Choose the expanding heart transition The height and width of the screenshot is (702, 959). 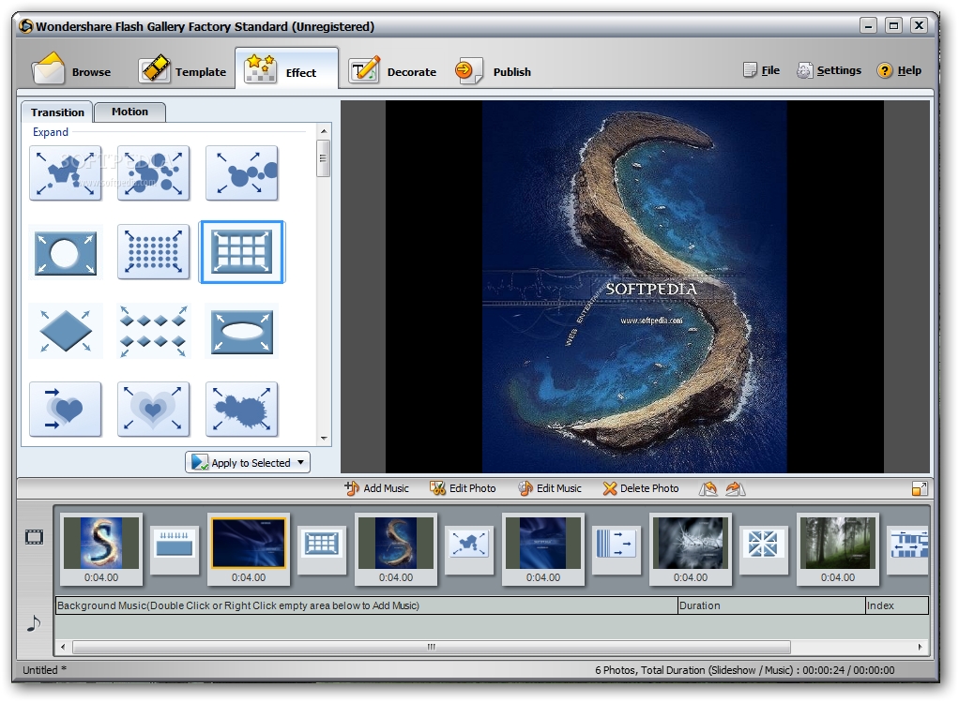click(x=154, y=410)
